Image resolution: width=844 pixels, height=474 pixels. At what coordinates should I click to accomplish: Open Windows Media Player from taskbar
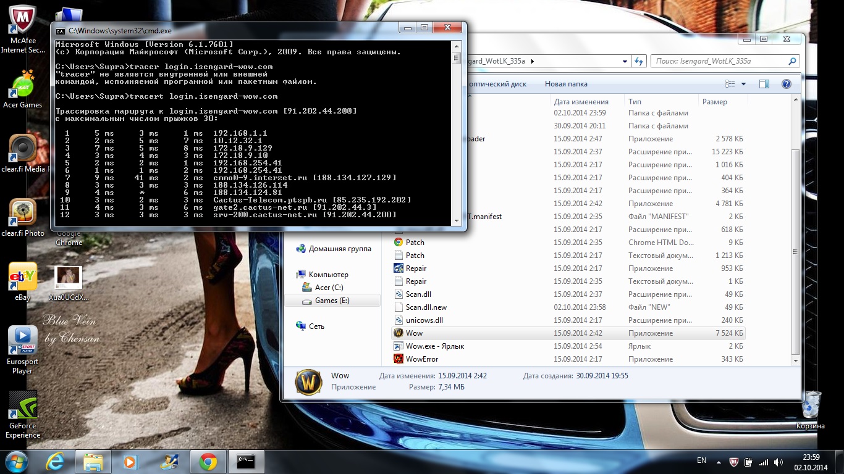[x=130, y=462]
